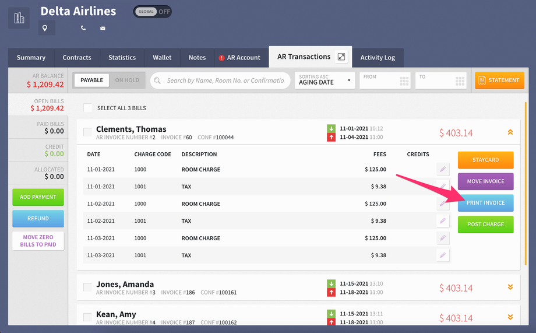Click the MOVE INVOICE button

[x=486, y=181]
